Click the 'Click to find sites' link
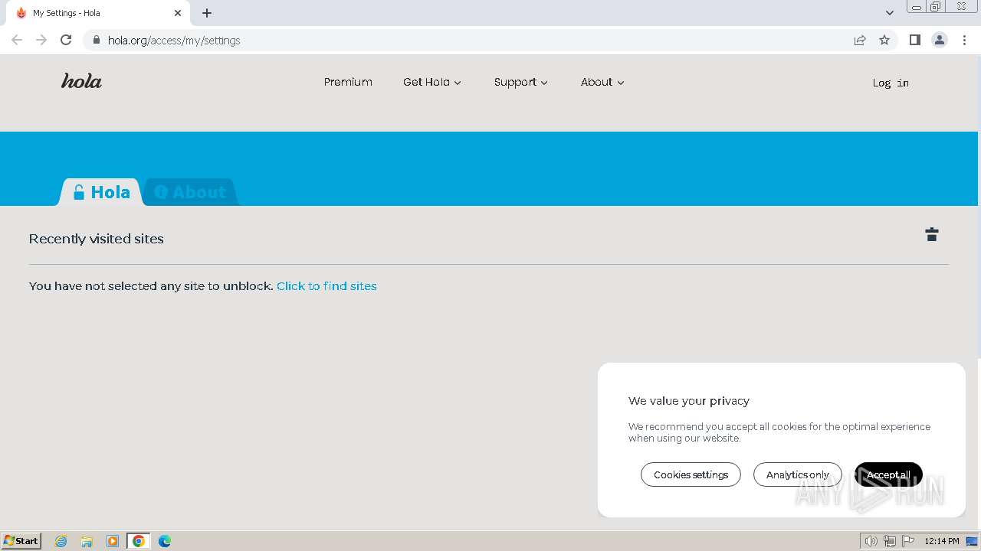Viewport: 981px width, 551px height. 326,285
